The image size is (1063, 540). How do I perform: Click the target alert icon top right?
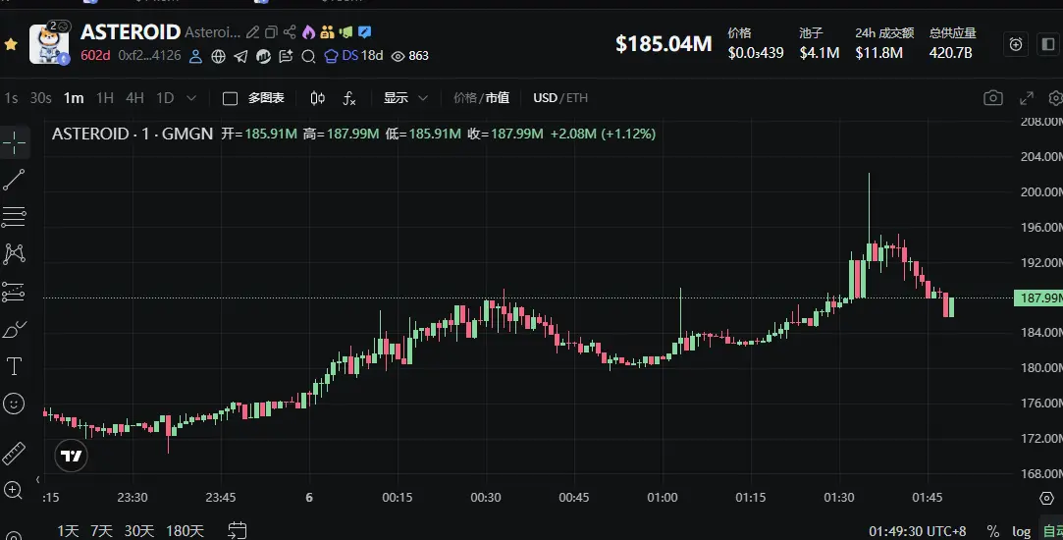click(1016, 44)
